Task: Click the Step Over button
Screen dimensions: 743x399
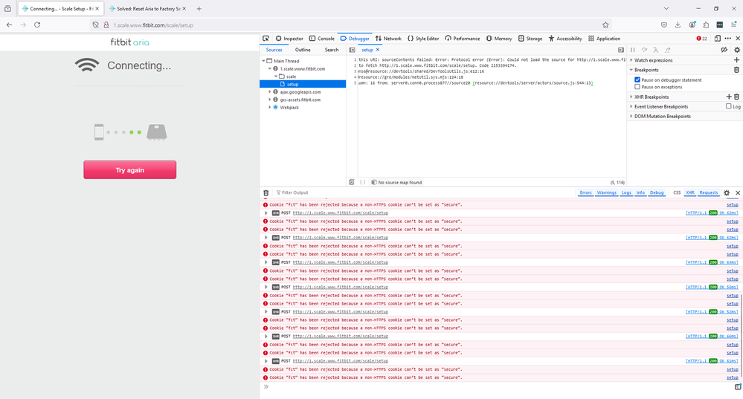Action: tap(644, 50)
